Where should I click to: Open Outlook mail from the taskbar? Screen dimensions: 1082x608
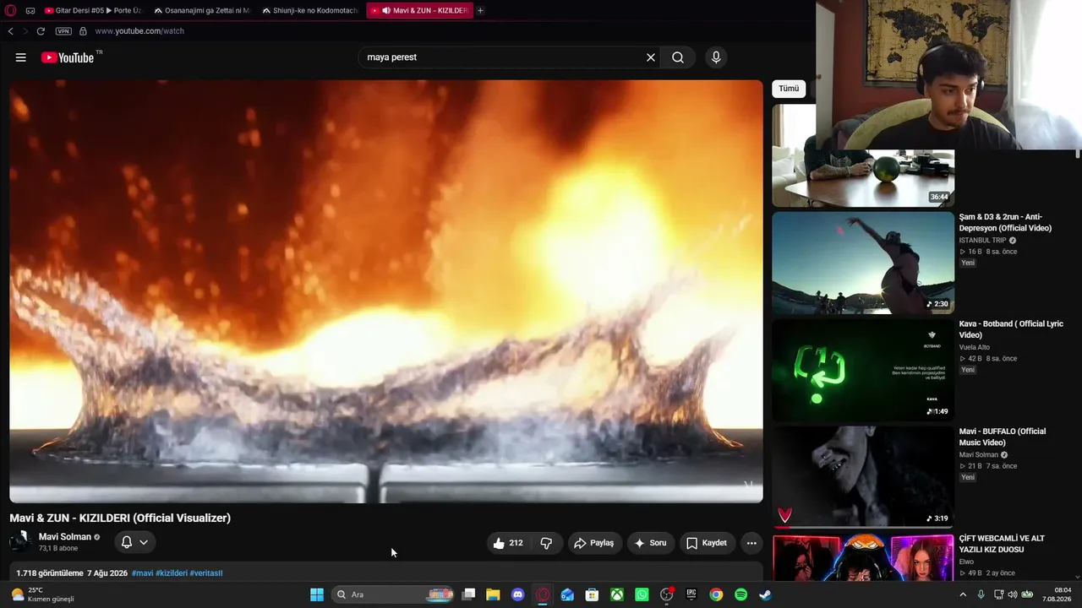click(x=567, y=594)
